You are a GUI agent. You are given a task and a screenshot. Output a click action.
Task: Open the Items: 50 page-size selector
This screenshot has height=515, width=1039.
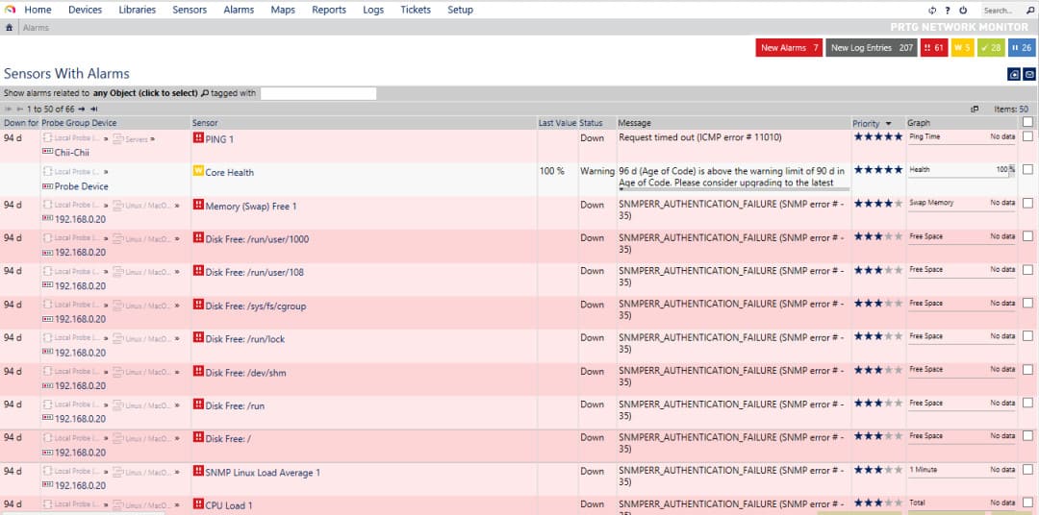1011,110
